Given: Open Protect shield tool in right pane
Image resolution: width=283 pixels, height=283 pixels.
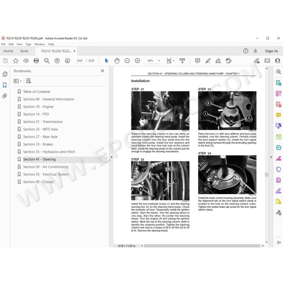Looking at the screenshot, I should [x=278, y=169].
